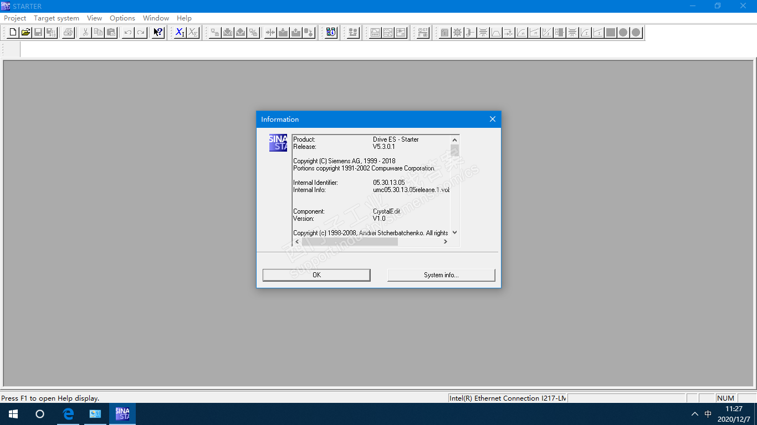
Task: Activate the context help pointer with question mark
Action: pyautogui.click(x=158, y=32)
